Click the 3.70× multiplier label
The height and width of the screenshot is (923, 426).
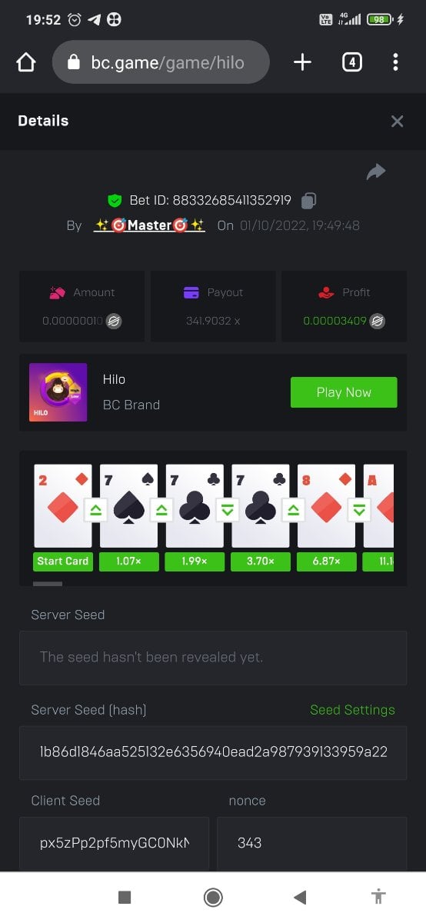tap(261, 561)
